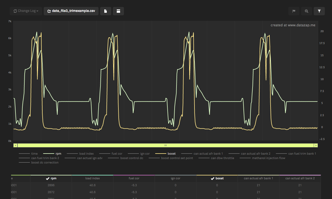Click right arrow handle of range scrollbar
Screen dimensions: 332x199
tap(316, 145)
